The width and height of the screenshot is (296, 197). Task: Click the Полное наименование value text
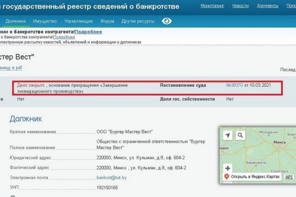[x=150, y=145]
